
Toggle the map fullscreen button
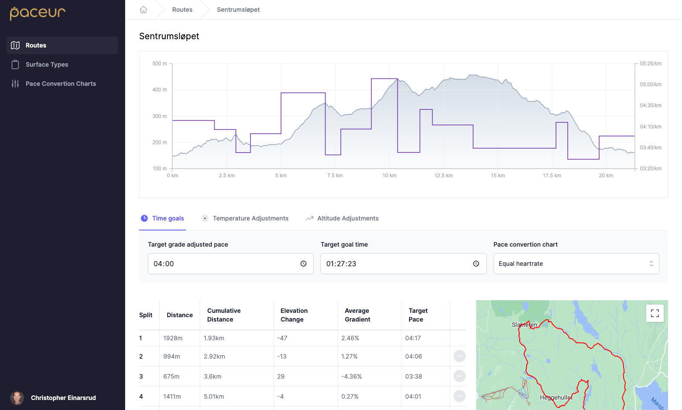point(655,313)
